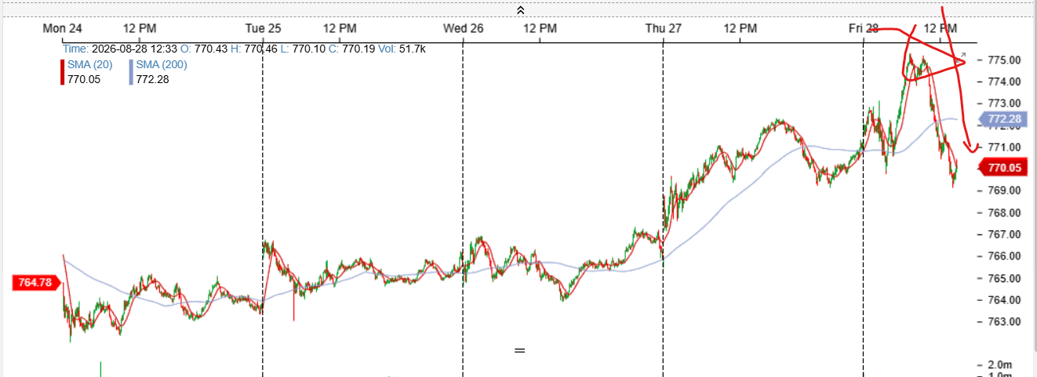Viewport: 1037px width, 377px height.
Task: Collapse the panel using the double-chevron arrow
Action: [520, 10]
